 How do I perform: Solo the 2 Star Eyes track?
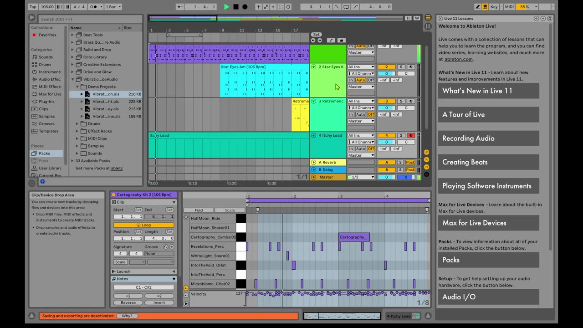click(401, 67)
